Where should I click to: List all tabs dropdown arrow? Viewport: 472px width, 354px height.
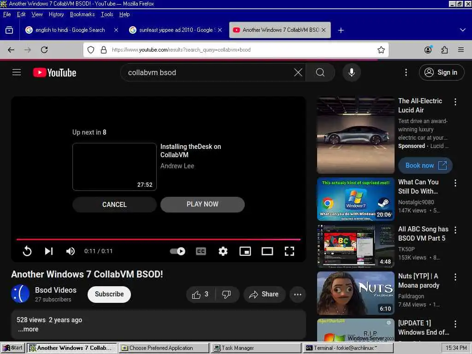pyautogui.click(x=463, y=30)
